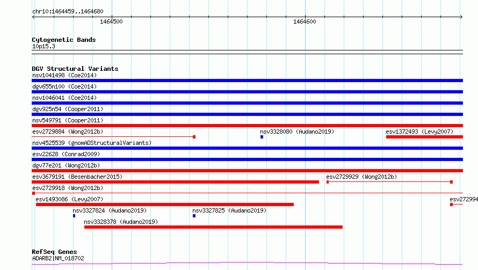Viewport: 478px width, 270px height.
Task: Click the Cytogenetic Bands track title
Action: [x=64, y=40]
